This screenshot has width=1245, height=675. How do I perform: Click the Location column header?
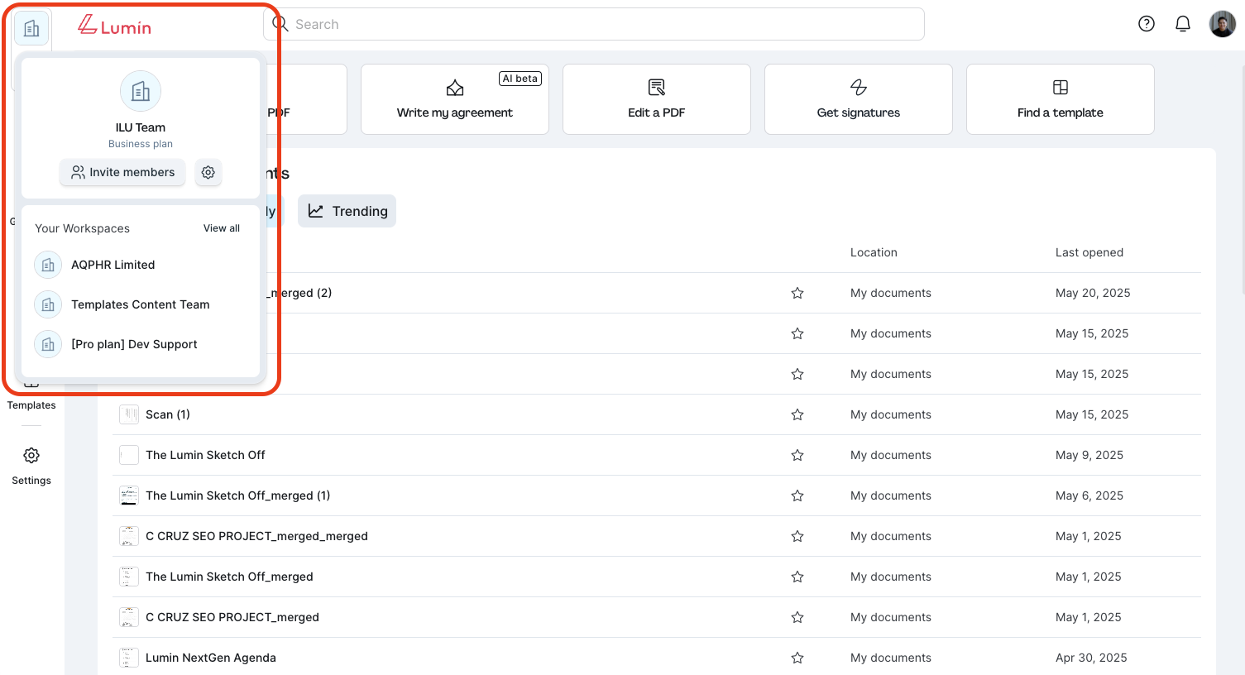tap(874, 252)
